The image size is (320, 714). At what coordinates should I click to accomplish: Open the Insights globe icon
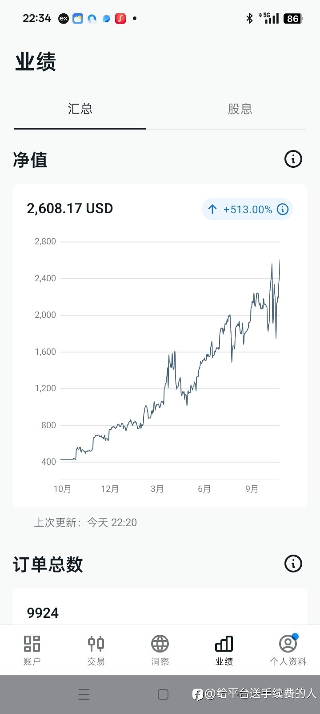click(160, 644)
